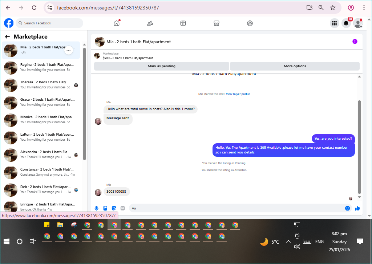The width and height of the screenshot is (372, 264).
Task: Open Facebook home via logo
Action: (x=9, y=23)
